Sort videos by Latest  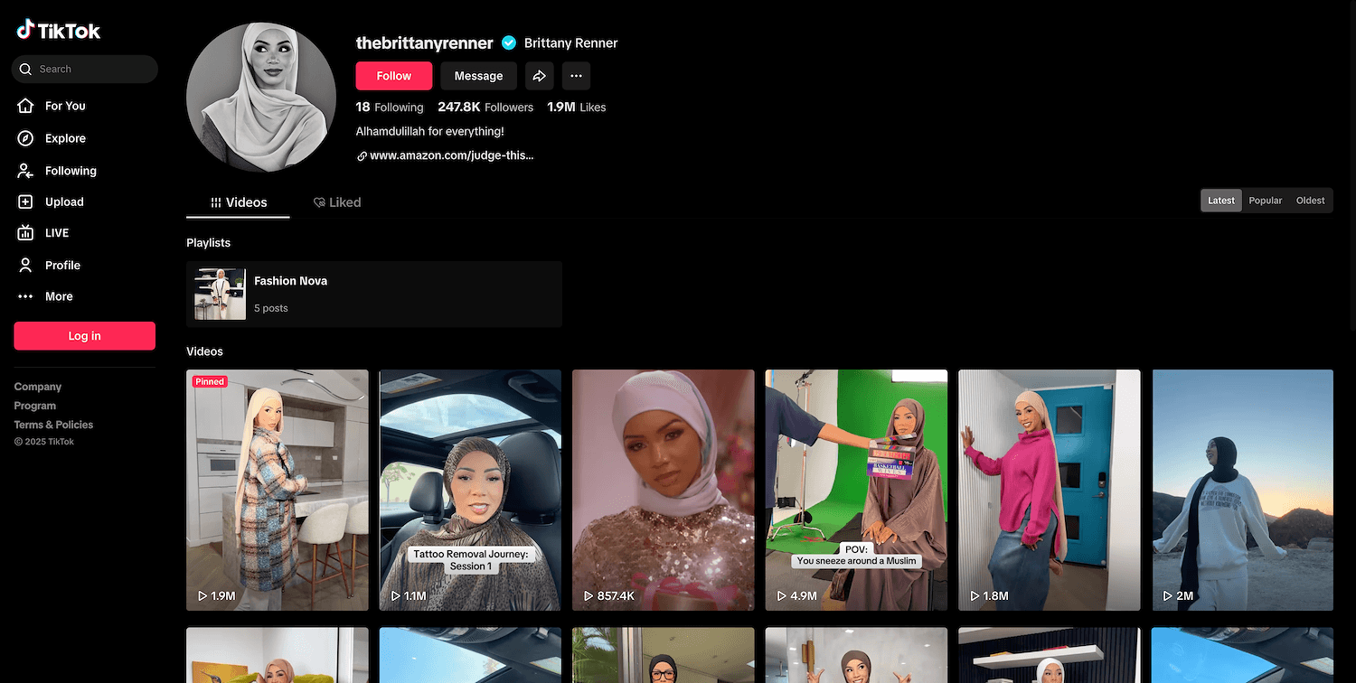[x=1220, y=201]
